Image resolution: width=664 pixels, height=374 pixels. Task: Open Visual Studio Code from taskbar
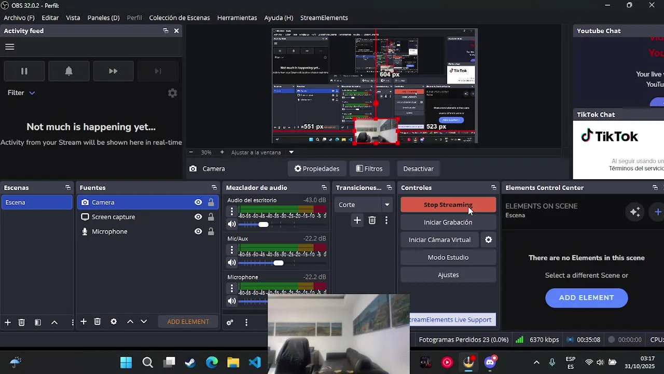pos(255,362)
